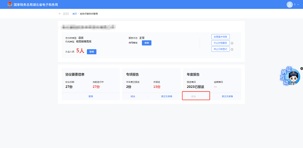This screenshot has width=303, height=148.
Task: Open 管理 link under 协议要素信息
Action: pos(90,96)
